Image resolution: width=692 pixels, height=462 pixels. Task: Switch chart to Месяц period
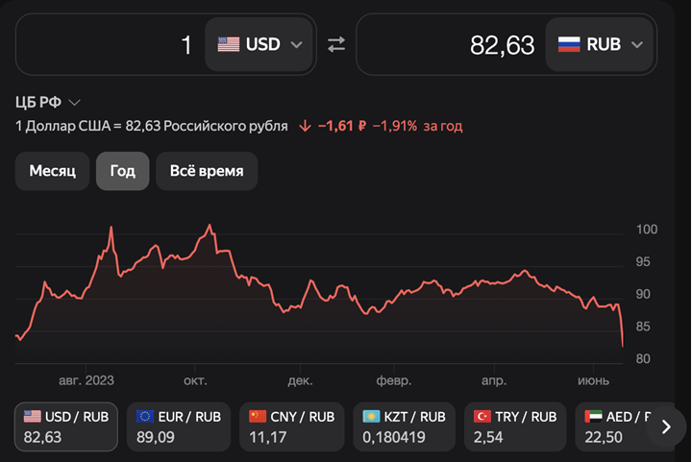52,171
